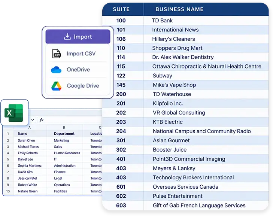273x216 pixels.
Task: Select Overseas Services Canada entry
Action: 185,187
